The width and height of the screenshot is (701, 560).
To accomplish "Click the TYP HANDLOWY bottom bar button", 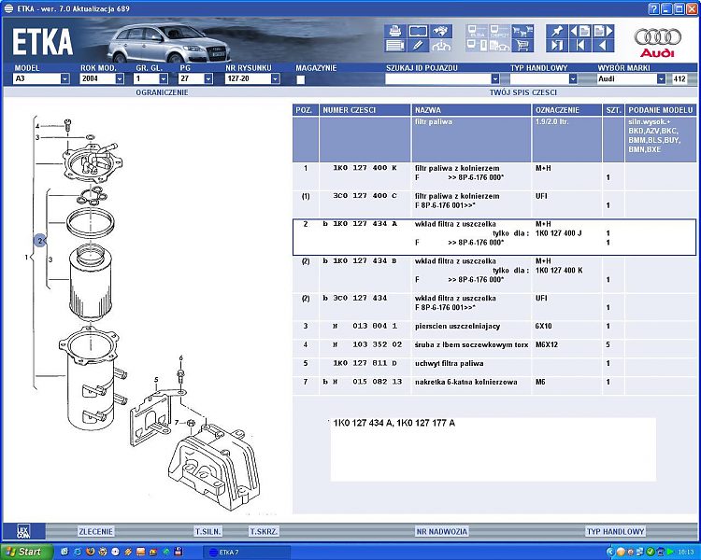I will pos(615,531).
